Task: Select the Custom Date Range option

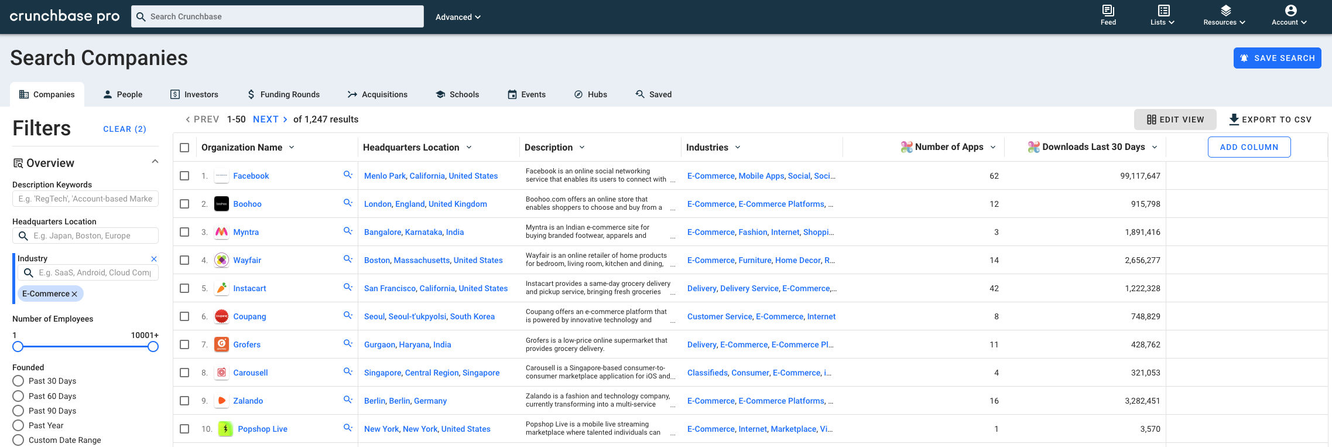Action: 18,440
